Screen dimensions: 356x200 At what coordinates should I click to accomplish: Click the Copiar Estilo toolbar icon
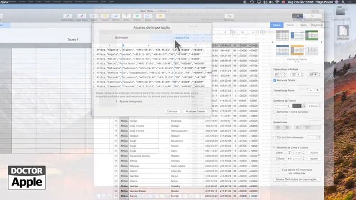[x=67, y=16]
